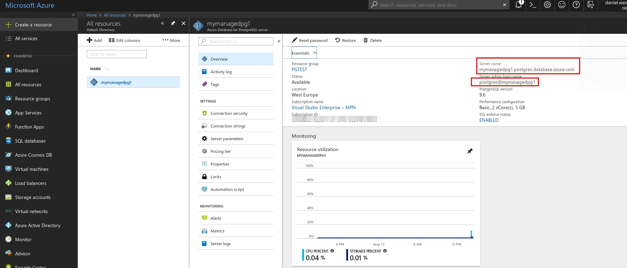This screenshot has width=627, height=268.
Task: Click Restore button
Action: [x=346, y=40]
